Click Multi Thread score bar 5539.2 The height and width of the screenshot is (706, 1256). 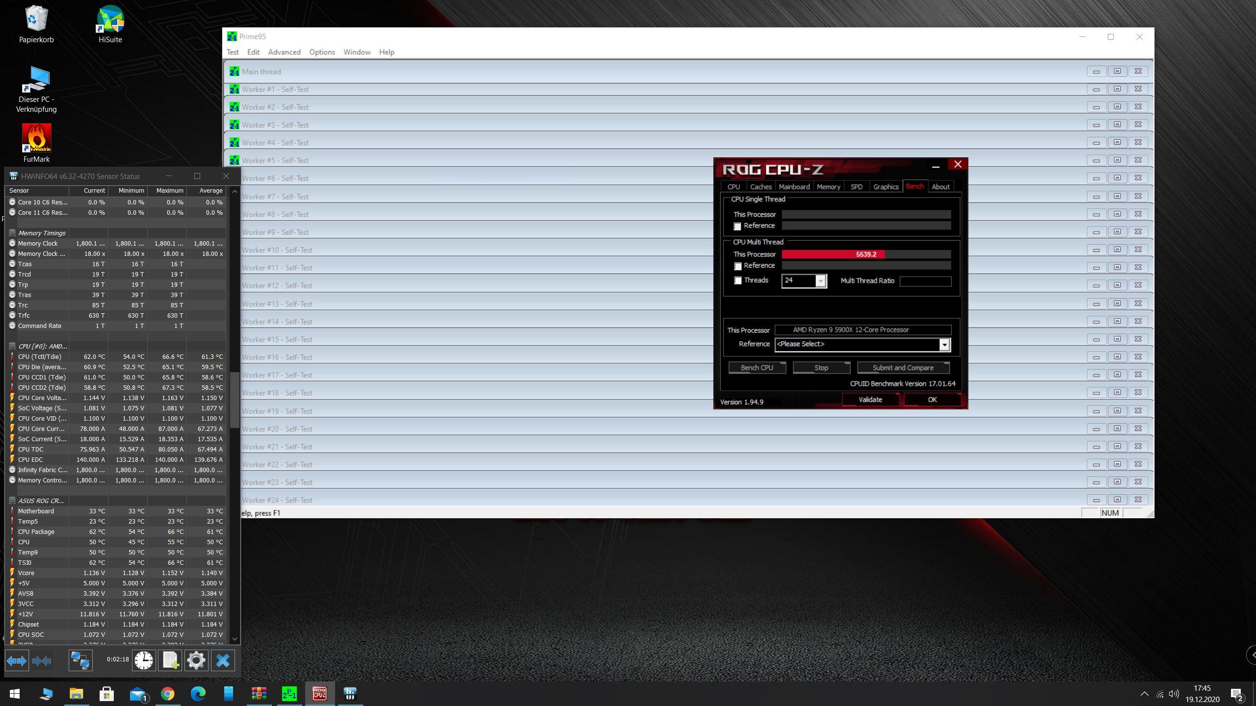(x=866, y=254)
